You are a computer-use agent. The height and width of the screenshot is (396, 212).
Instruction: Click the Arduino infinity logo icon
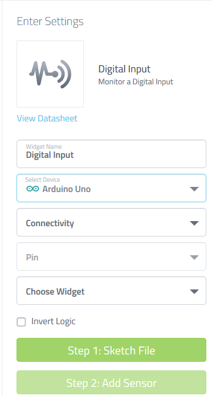(32, 189)
